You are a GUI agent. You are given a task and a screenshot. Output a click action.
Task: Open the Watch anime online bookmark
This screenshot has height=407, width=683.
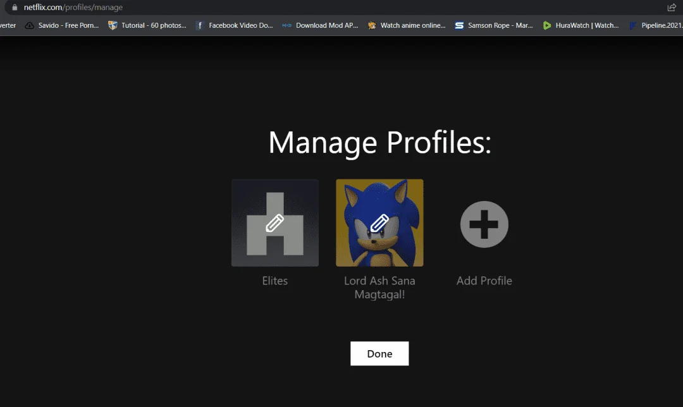[407, 25]
